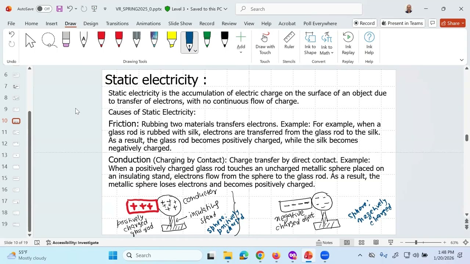The height and width of the screenshot is (264, 470).
Task: Toggle Draw with Touch
Action: point(265,43)
